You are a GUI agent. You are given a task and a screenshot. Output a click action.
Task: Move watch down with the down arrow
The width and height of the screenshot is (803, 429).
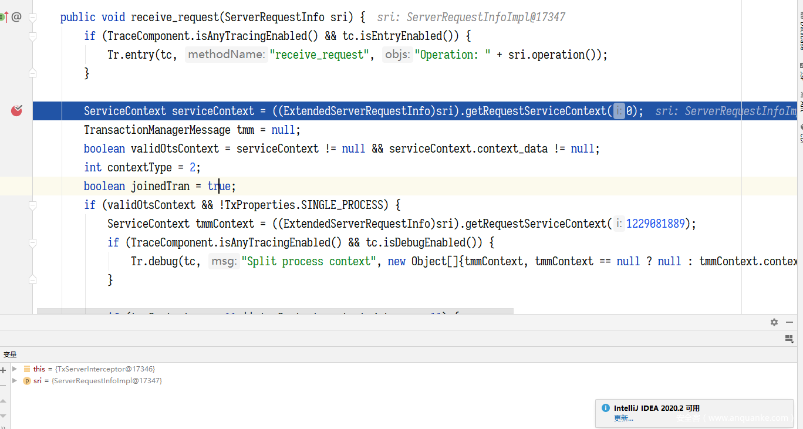tap(3, 416)
